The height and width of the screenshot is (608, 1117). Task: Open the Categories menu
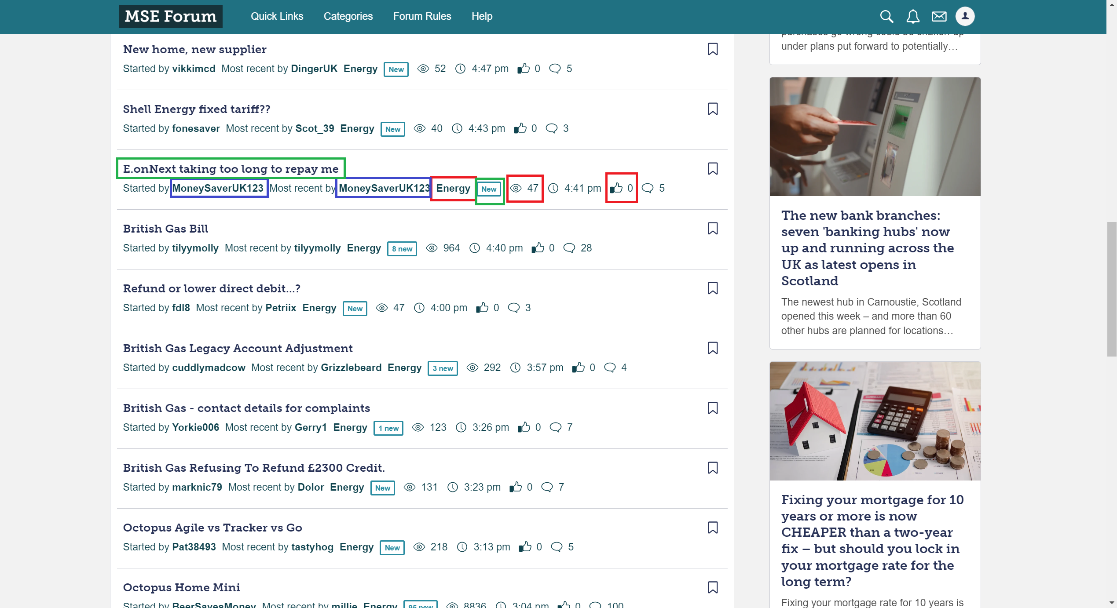click(x=348, y=16)
